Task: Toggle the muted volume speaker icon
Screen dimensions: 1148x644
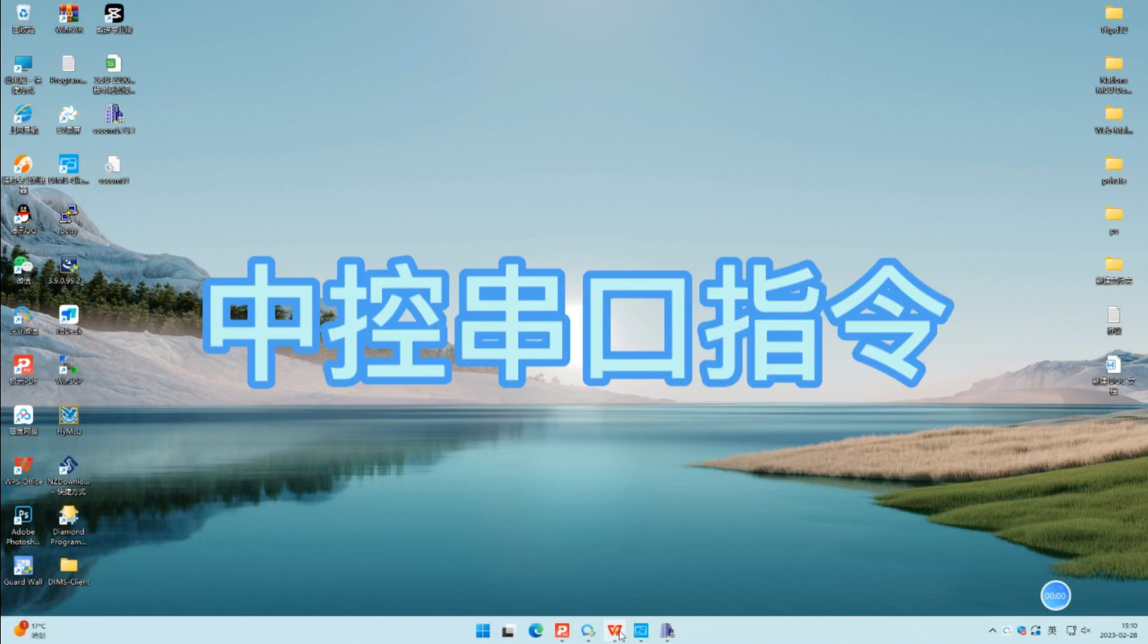Action: tap(1085, 630)
